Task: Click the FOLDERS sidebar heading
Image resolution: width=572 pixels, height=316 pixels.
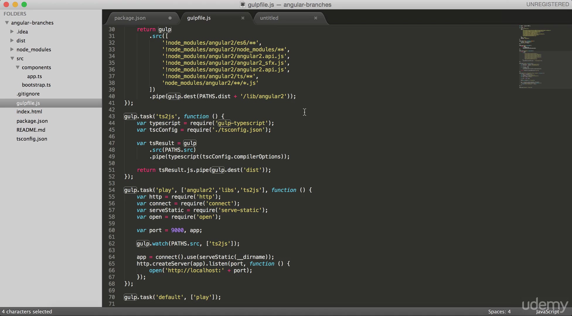Action: click(15, 14)
